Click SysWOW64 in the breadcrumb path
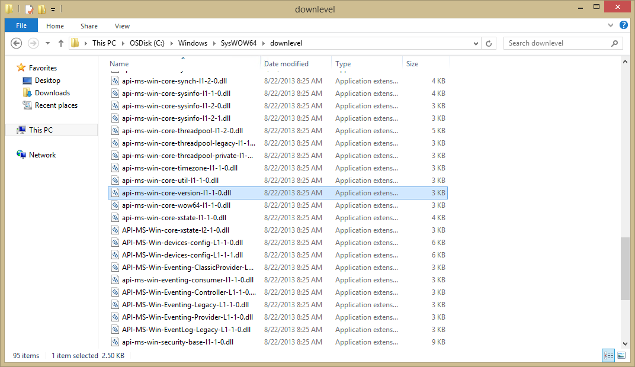The image size is (635, 367). pyautogui.click(x=239, y=43)
